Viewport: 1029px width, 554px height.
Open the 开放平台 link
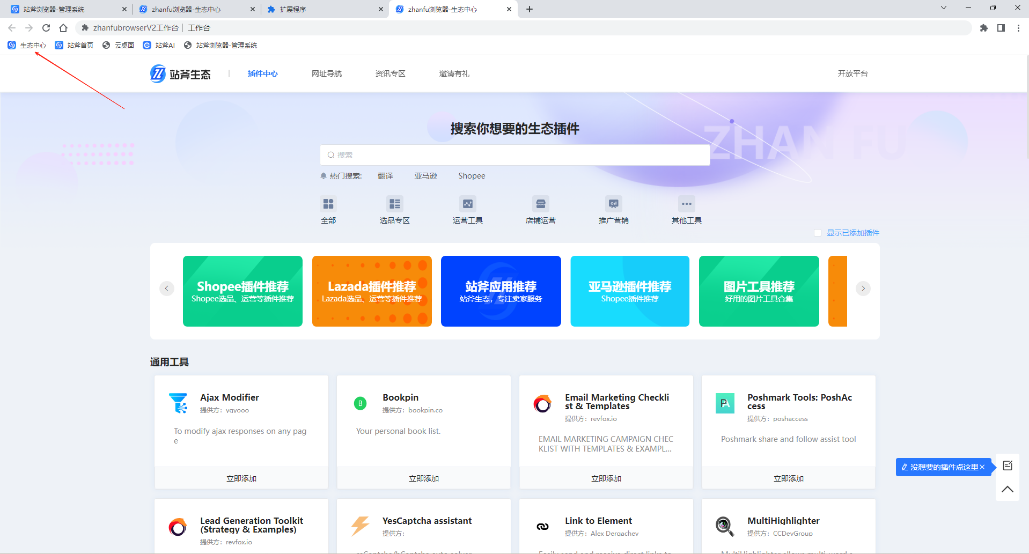853,73
